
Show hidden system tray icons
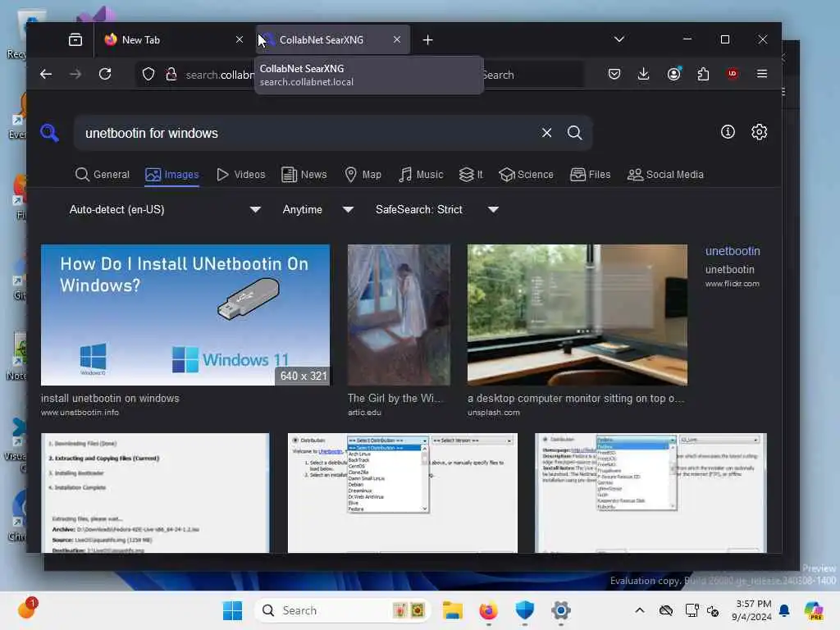[x=640, y=610]
